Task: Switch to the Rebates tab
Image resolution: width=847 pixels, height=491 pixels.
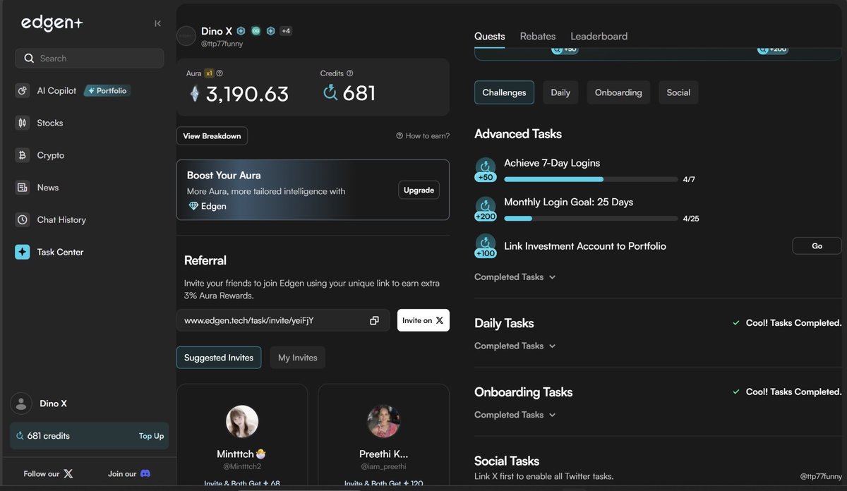Action: pos(538,36)
